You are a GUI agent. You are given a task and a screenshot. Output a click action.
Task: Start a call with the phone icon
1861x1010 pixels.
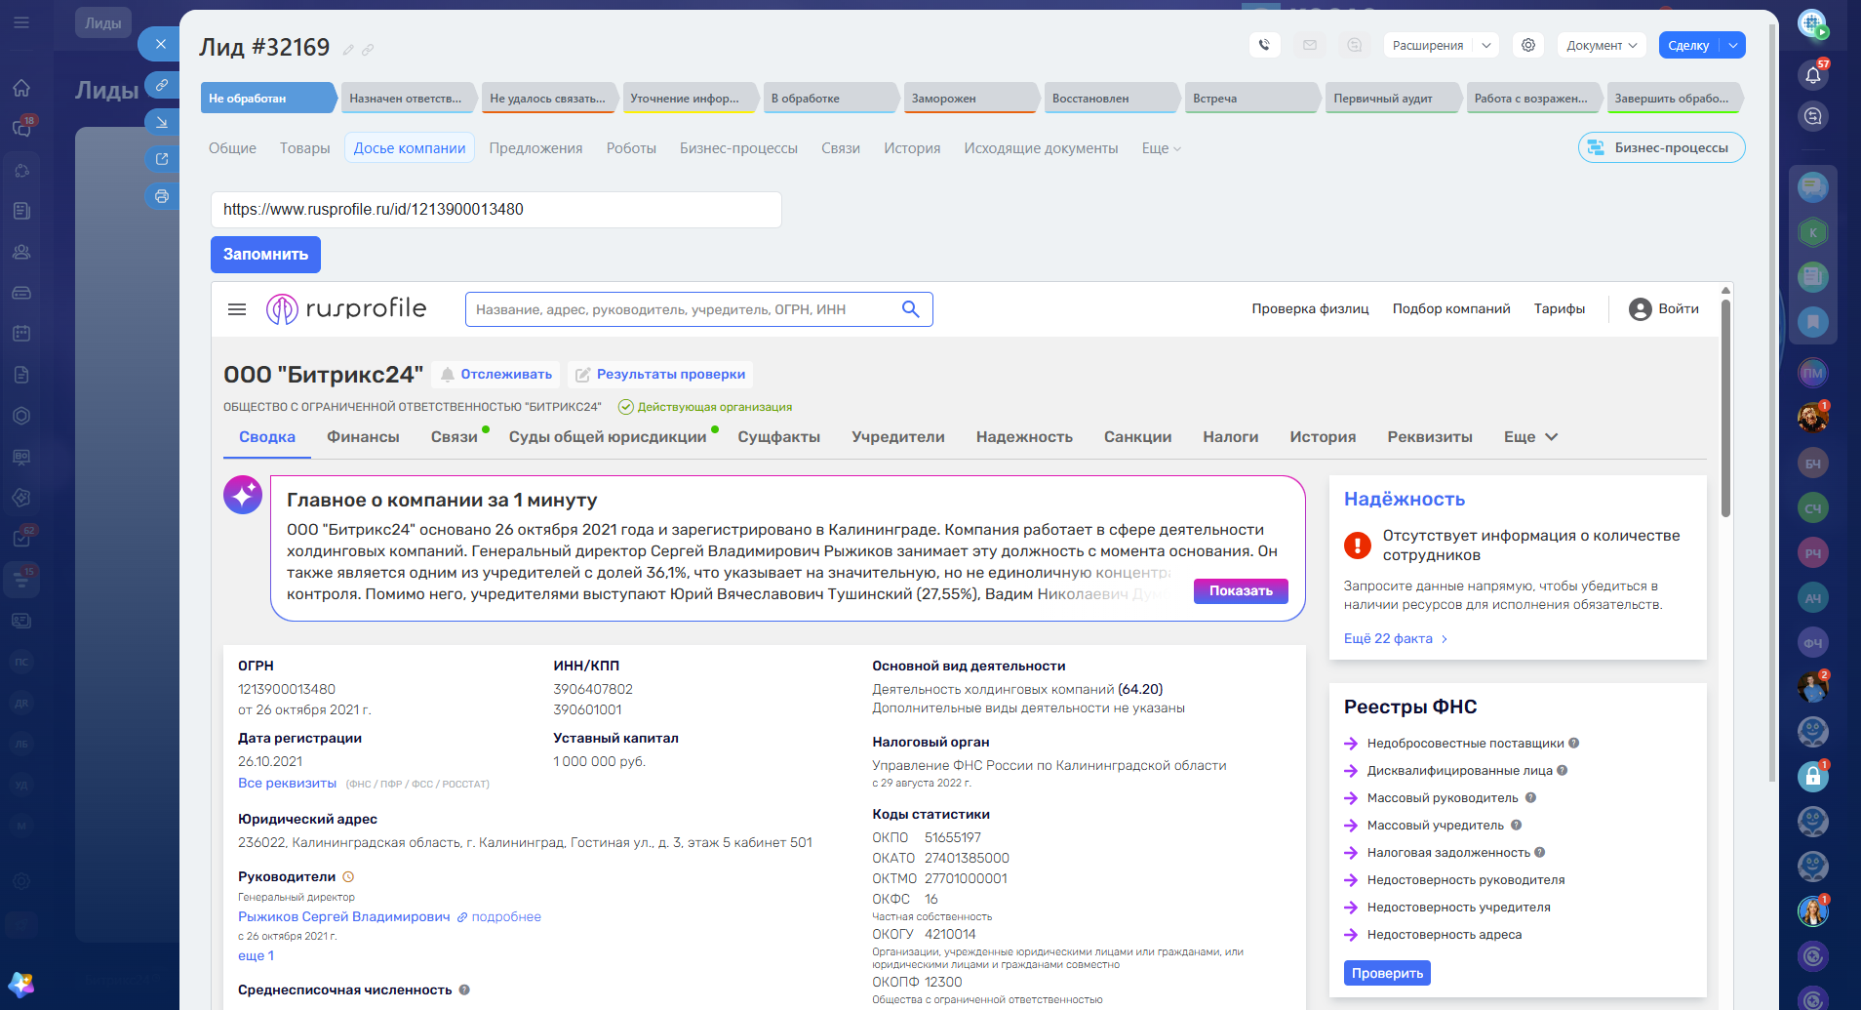[1264, 45]
